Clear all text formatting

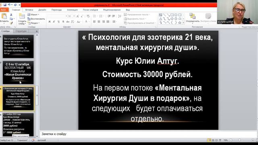point(88,16)
